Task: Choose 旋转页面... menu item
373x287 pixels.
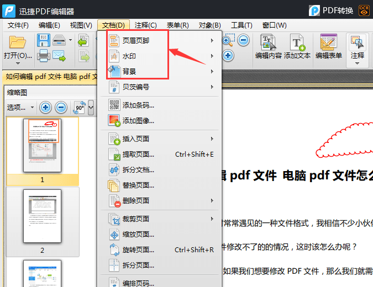Action: point(160,249)
